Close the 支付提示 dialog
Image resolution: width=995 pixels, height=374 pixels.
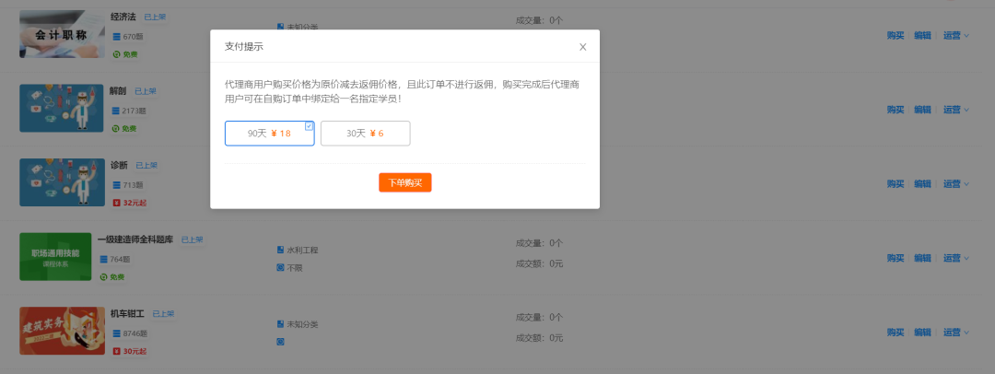click(582, 47)
